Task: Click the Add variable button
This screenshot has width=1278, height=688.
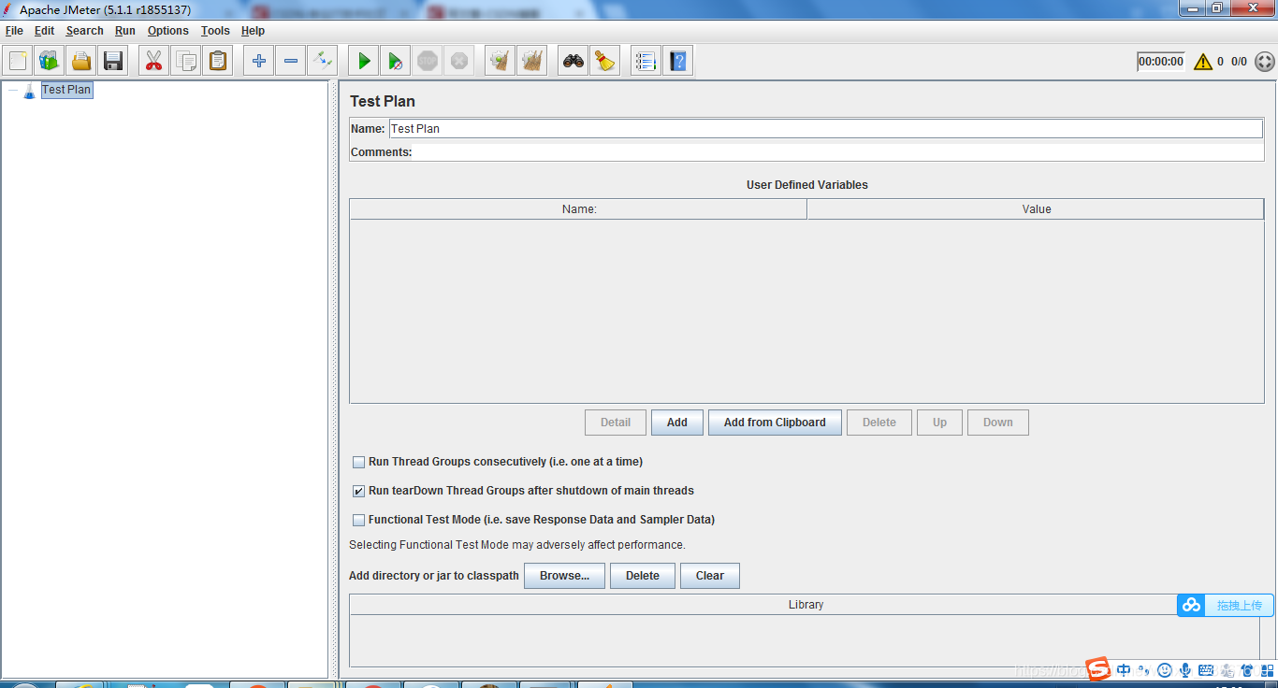Action: point(677,423)
